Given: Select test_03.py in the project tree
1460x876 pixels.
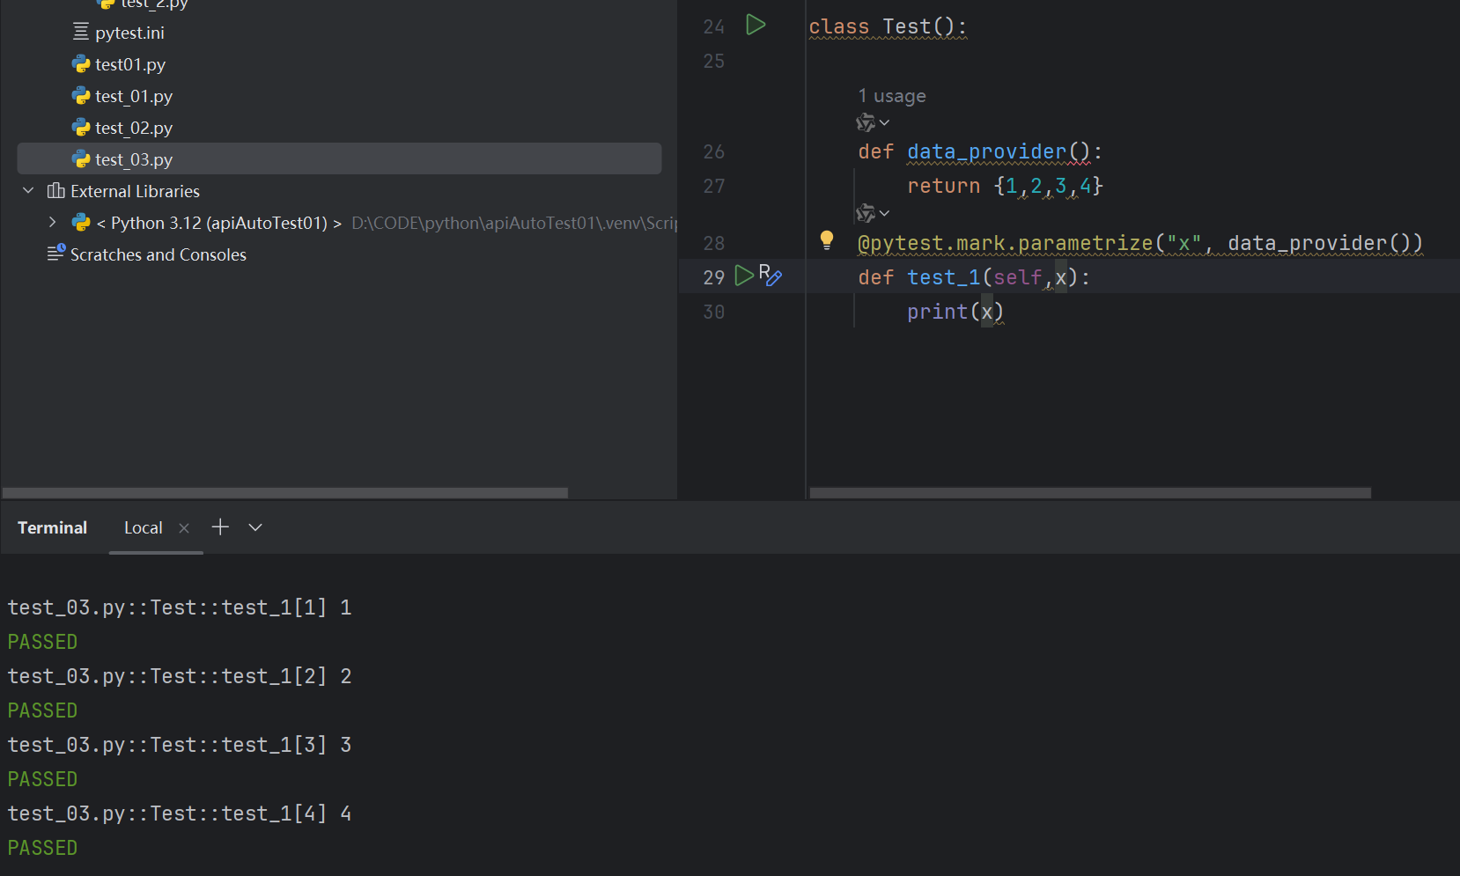Looking at the screenshot, I should 339,159.
